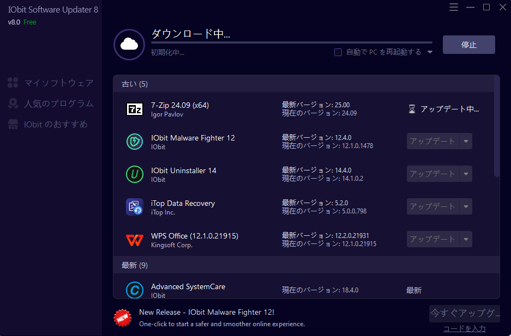511x336 pixels.
Task: Click the 最新バージョン: 14.4.0 text
Action: [316, 170]
